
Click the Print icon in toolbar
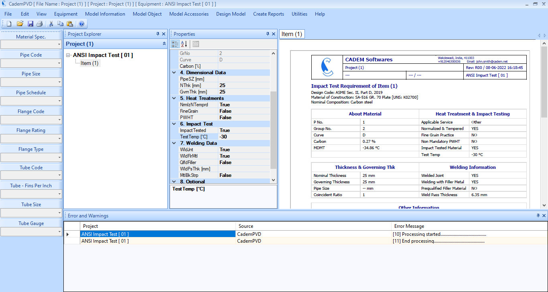click(x=40, y=24)
